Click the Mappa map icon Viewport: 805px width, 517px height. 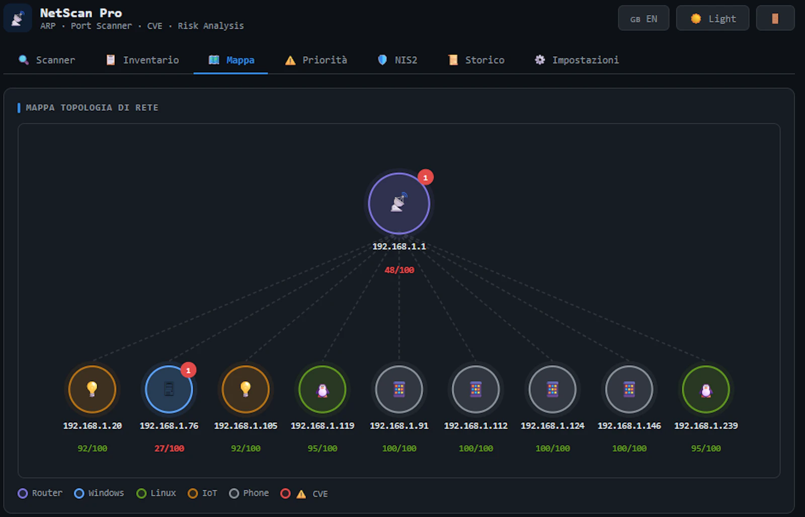click(214, 60)
